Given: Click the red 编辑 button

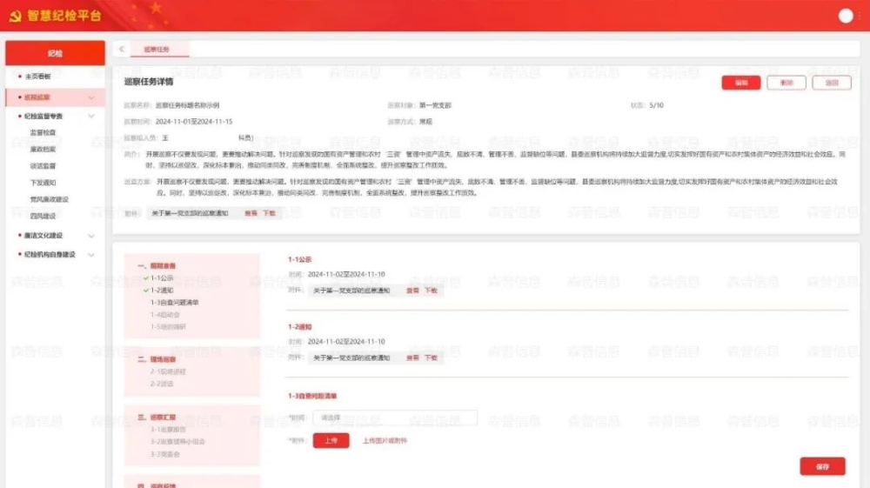Looking at the screenshot, I should click(x=740, y=83).
